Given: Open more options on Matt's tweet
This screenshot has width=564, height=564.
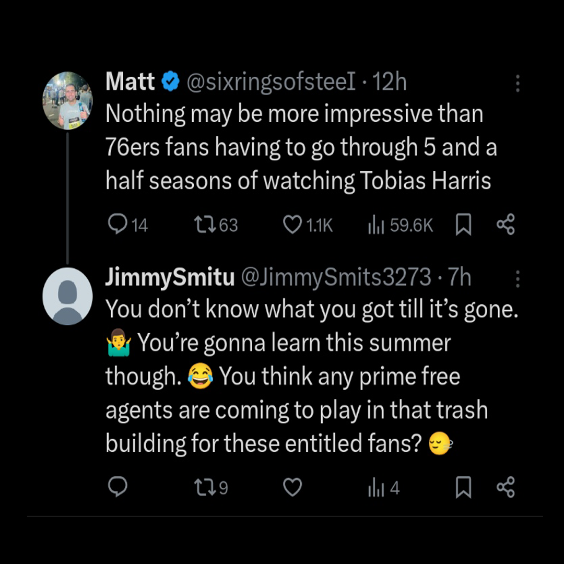Looking at the screenshot, I should point(518,84).
